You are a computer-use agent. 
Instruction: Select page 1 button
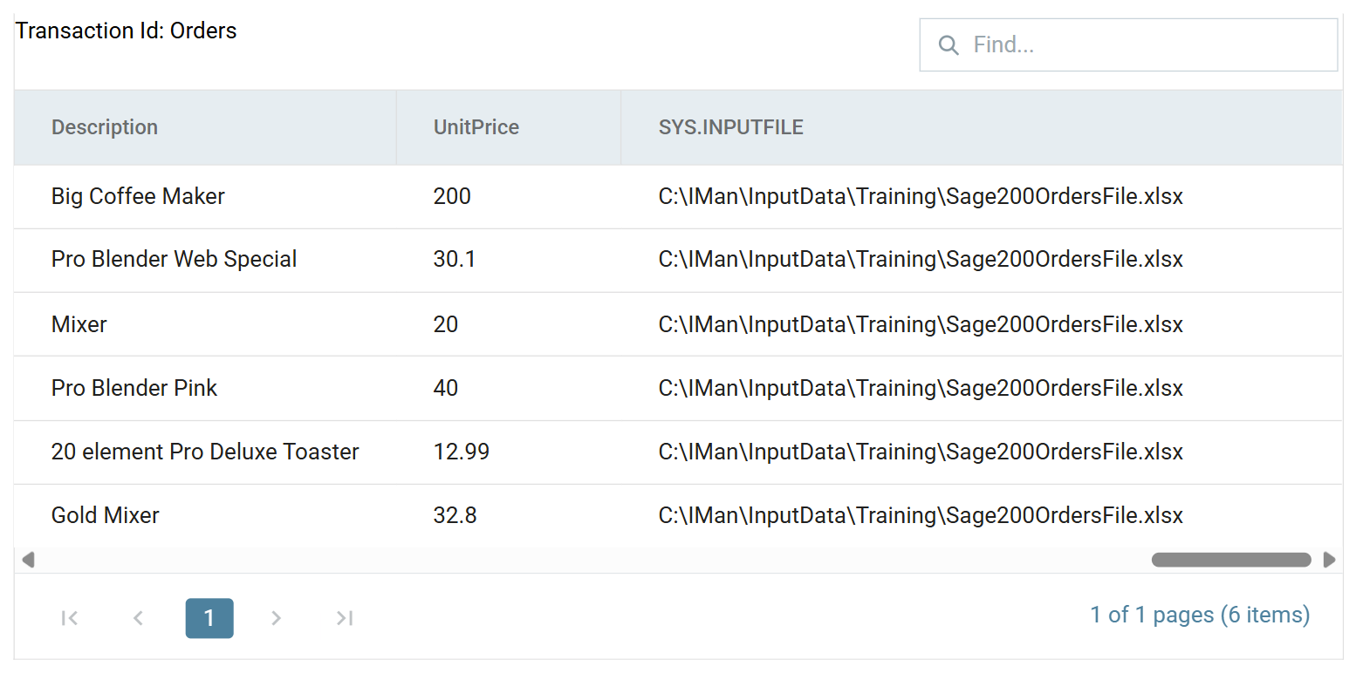(209, 618)
